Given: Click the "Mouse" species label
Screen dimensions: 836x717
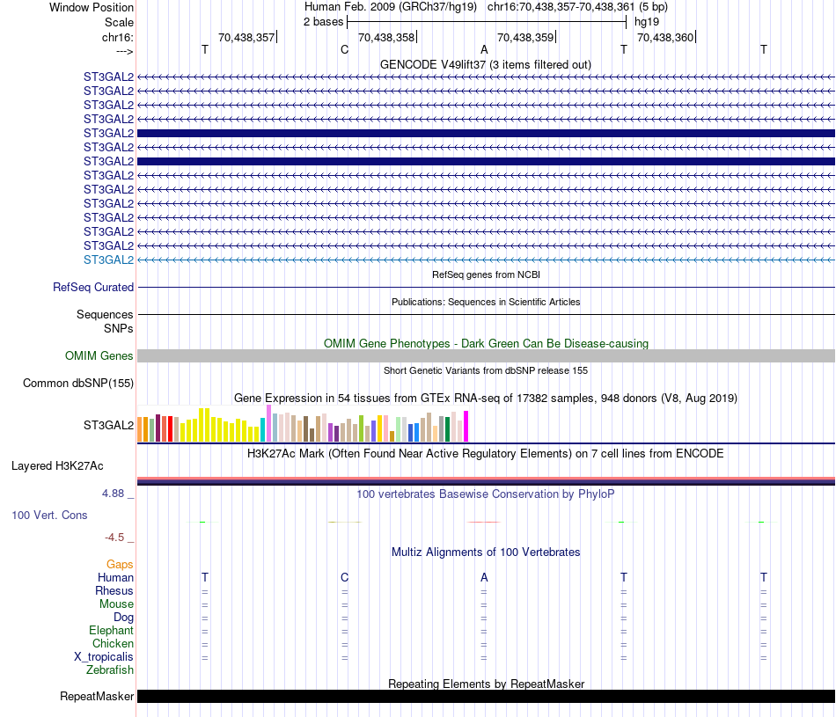Looking at the screenshot, I should click(x=116, y=604).
